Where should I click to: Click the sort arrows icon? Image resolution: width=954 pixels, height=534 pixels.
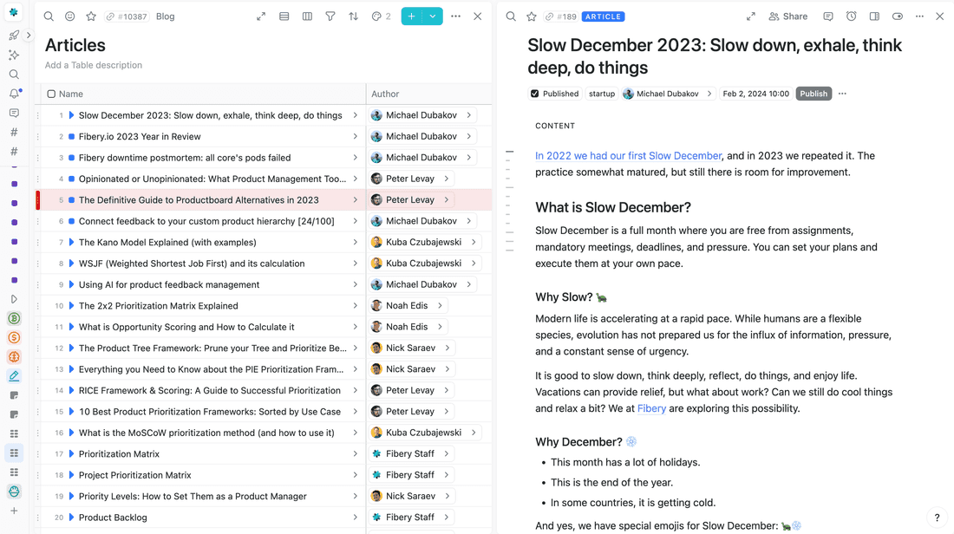tap(353, 16)
